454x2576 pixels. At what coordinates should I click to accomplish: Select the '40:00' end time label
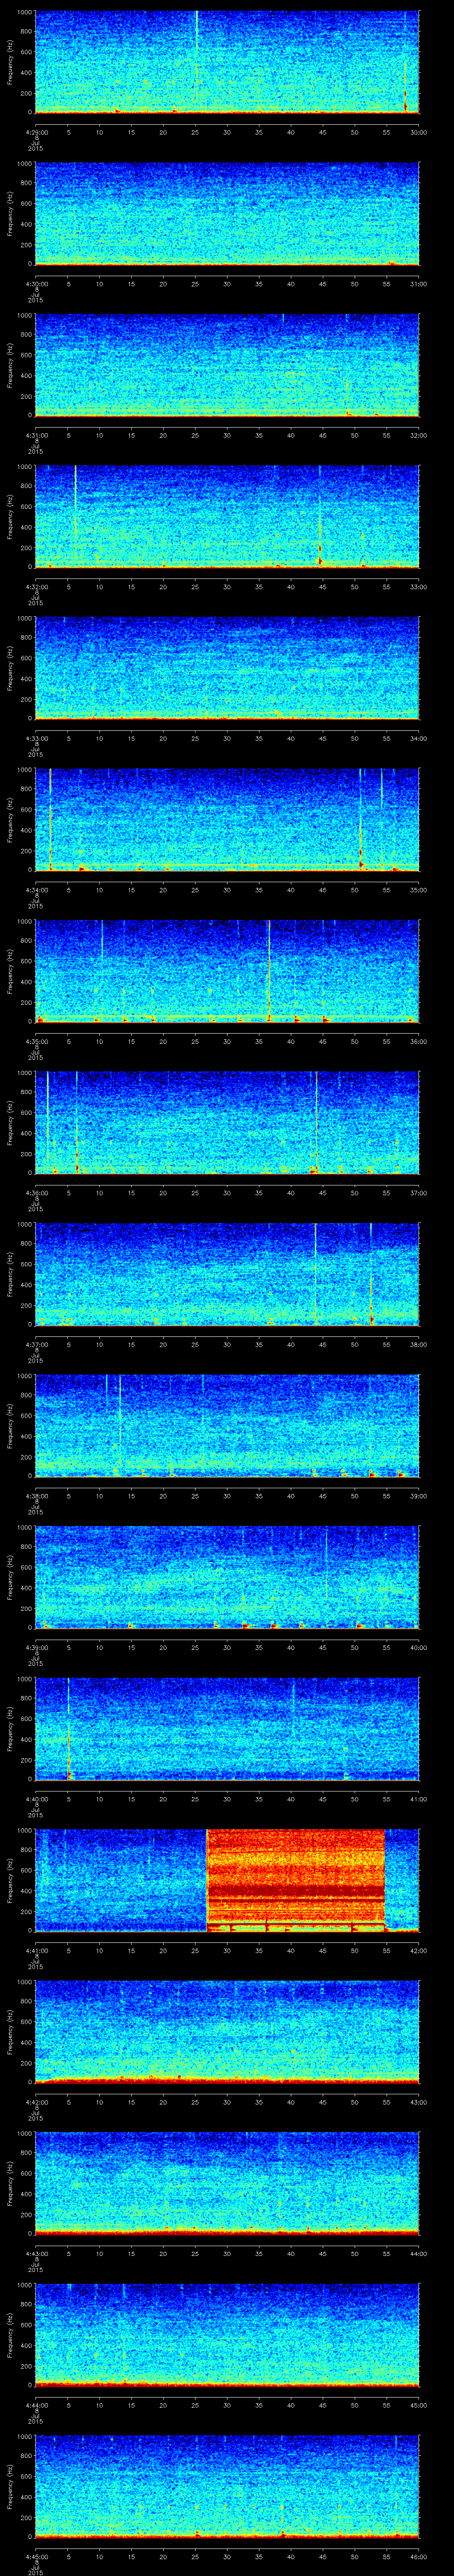(x=418, y=1648)
